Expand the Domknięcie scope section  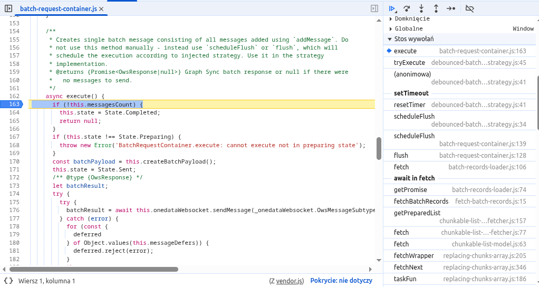tap(391, 19)
